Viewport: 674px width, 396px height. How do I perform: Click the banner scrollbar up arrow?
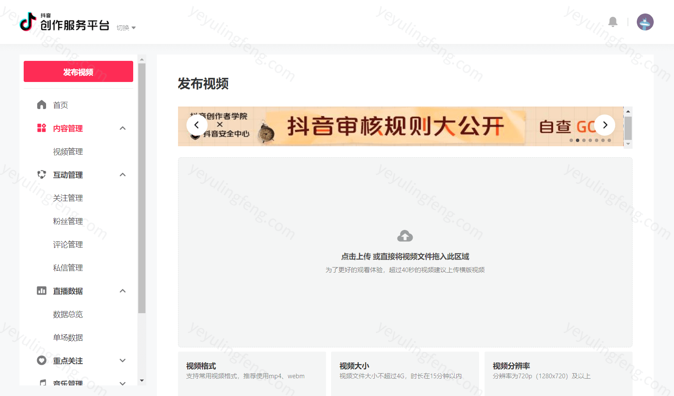(x=628, y=111)
